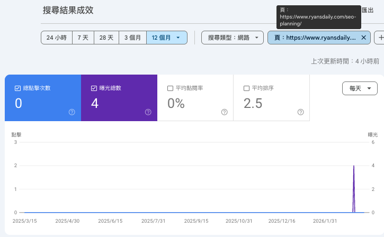Select the 24 小時 date range
384x237 pixels.
coord(57,38)
